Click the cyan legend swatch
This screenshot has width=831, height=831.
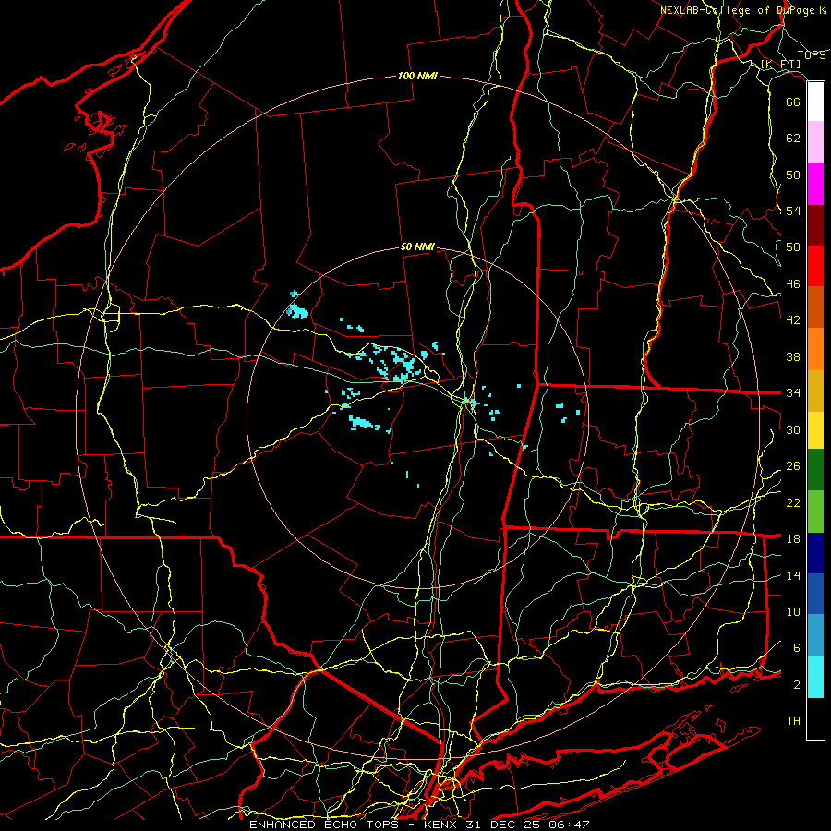(815, 677)
